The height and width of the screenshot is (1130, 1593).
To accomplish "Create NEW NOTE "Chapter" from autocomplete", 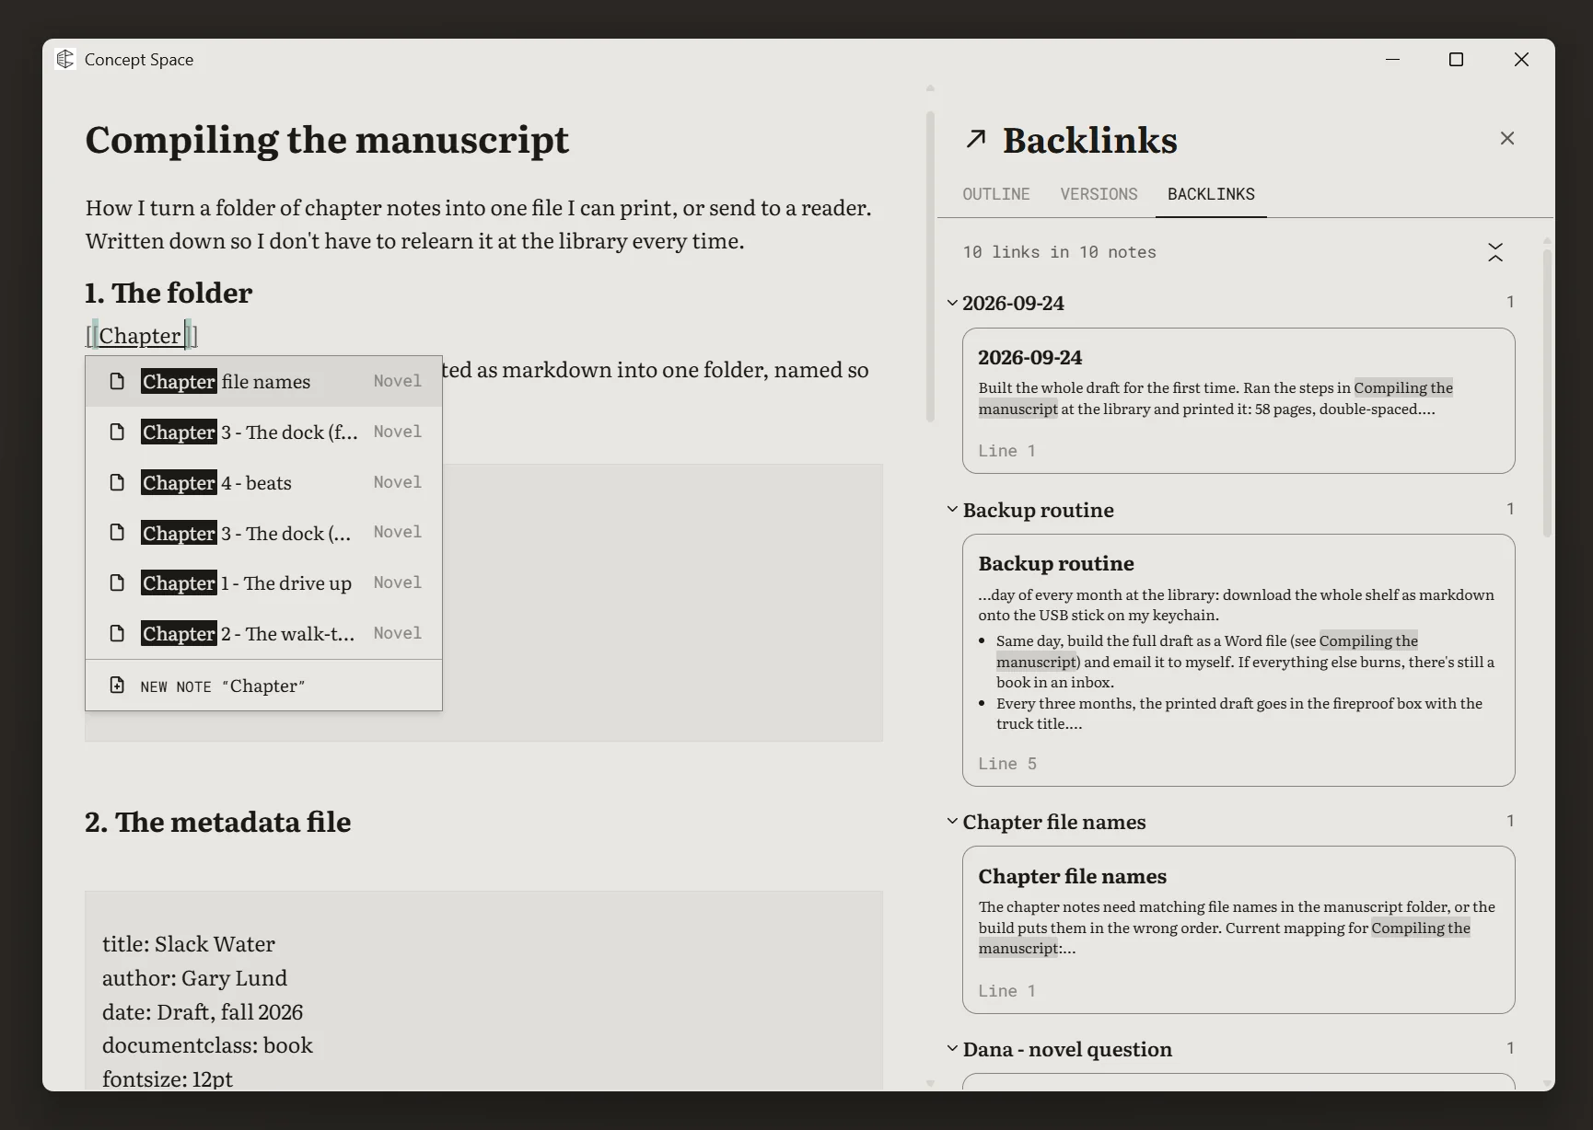I will [263, 686].
